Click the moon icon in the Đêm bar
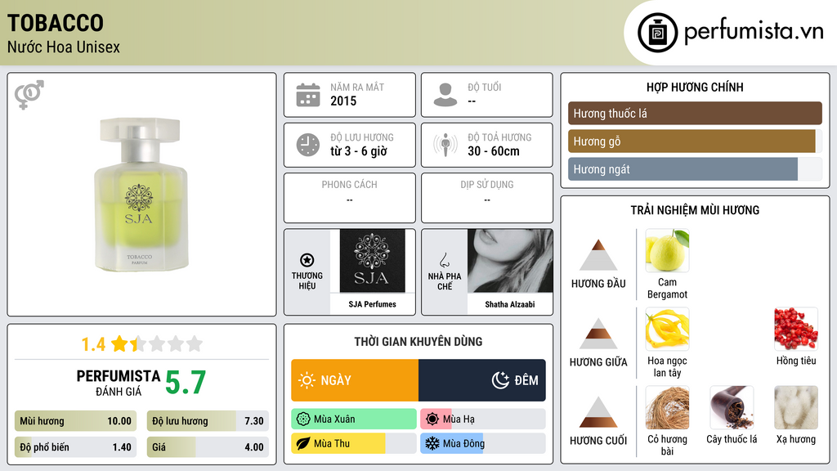This screenshot has height=471, width=837. [500, 380]
